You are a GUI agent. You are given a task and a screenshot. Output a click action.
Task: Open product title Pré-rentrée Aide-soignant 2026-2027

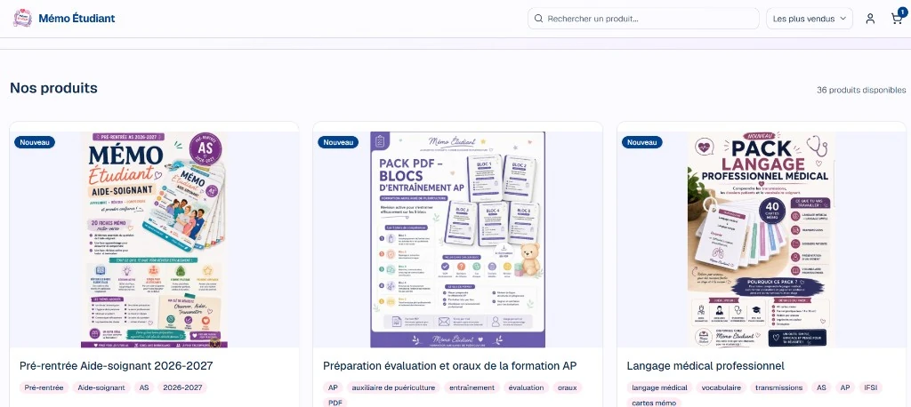pyautogui.click(x=117, y=366)
